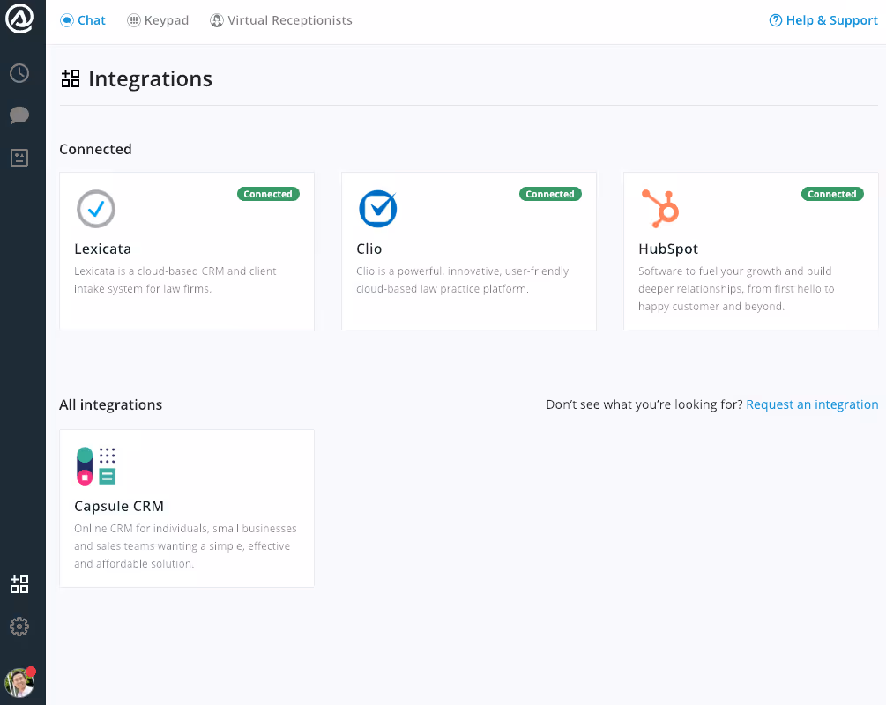Viewport: 886px width, 705px height.
Task: Click the HubSpot sprocket logo
Action: pyautogui.click(x=660, y=209)
